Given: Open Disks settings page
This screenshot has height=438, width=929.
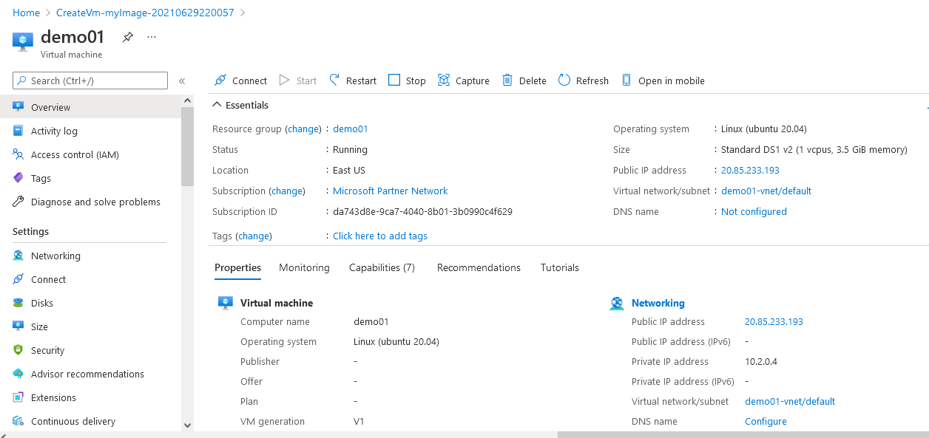Looking at the screenshot, I should (x=42, y=303).
